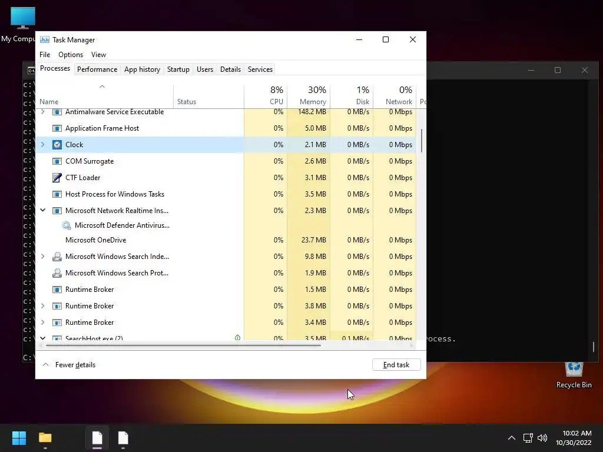
Task: Click the Task Manager horizontal scrollbar thumb
Action: pyautogui.click(x=183, y=345)
